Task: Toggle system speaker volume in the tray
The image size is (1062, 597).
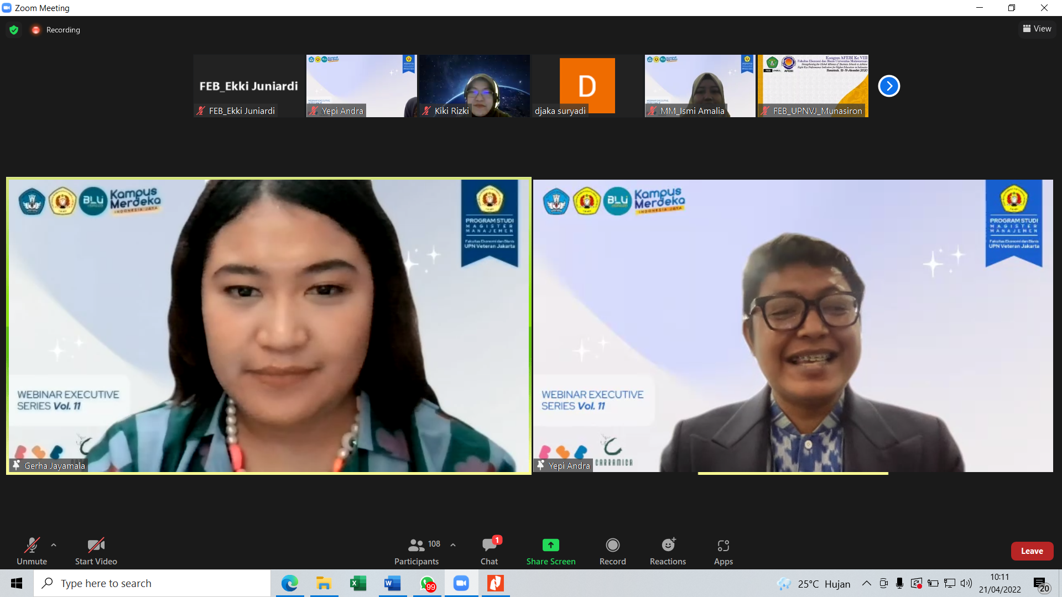Action: click(x=967, y=583)
